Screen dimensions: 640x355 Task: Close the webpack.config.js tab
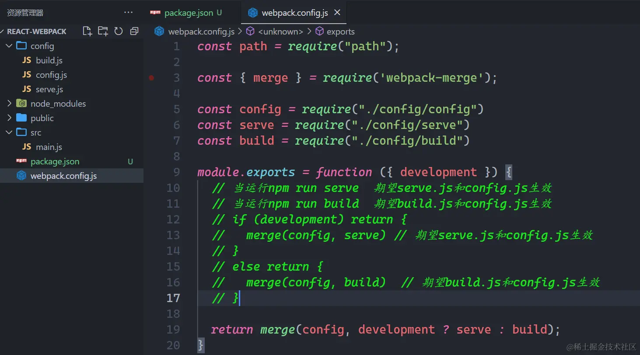[337, 13]
